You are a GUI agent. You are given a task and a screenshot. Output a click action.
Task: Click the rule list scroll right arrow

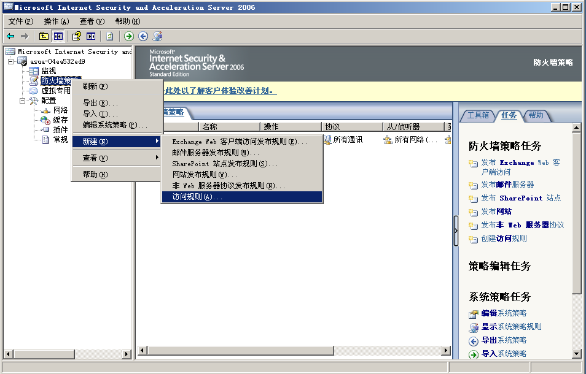pyautogui.click(x=445, y=351)
